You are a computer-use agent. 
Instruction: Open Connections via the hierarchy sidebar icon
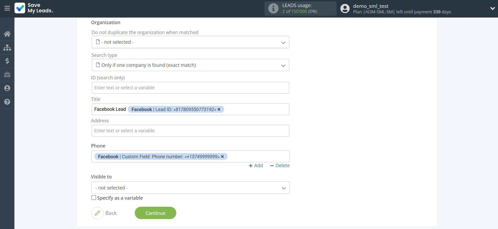coord(7,47)
